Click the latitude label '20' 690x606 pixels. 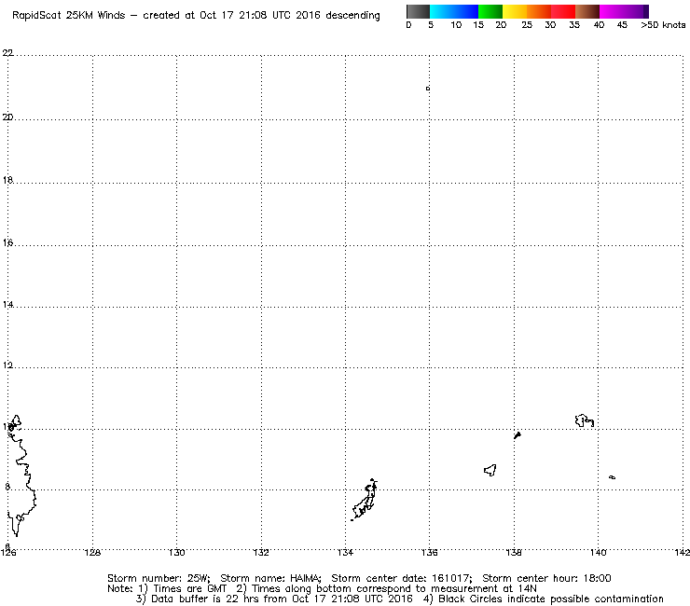click(x=7, y=117)
